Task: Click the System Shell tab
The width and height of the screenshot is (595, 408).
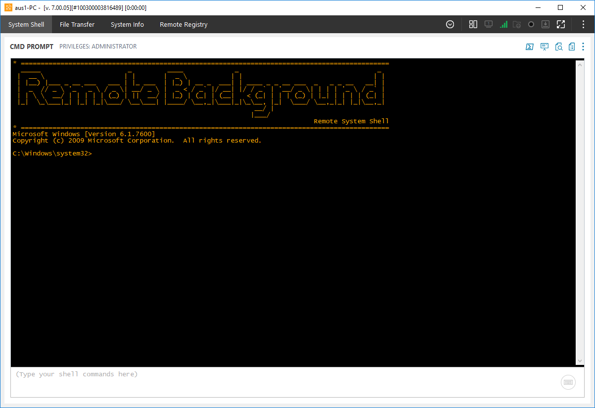Action: point(26,24)
